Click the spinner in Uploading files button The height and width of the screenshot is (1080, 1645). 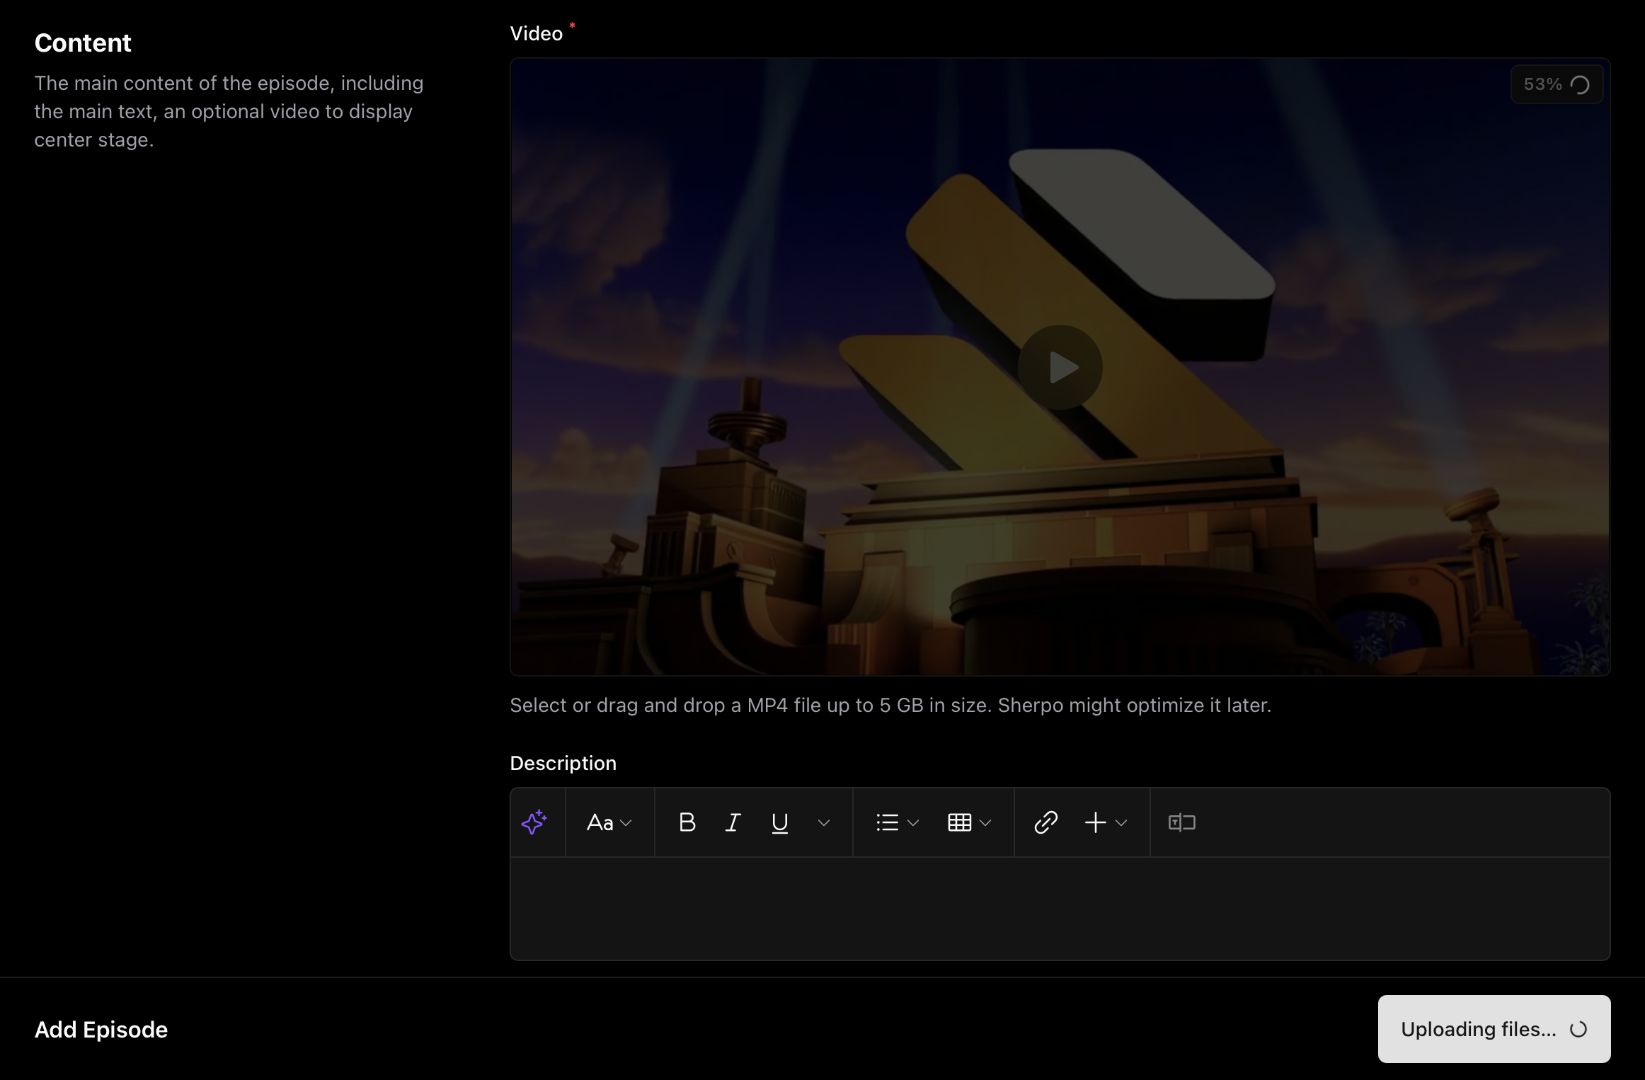[x=1578, y=1030]
